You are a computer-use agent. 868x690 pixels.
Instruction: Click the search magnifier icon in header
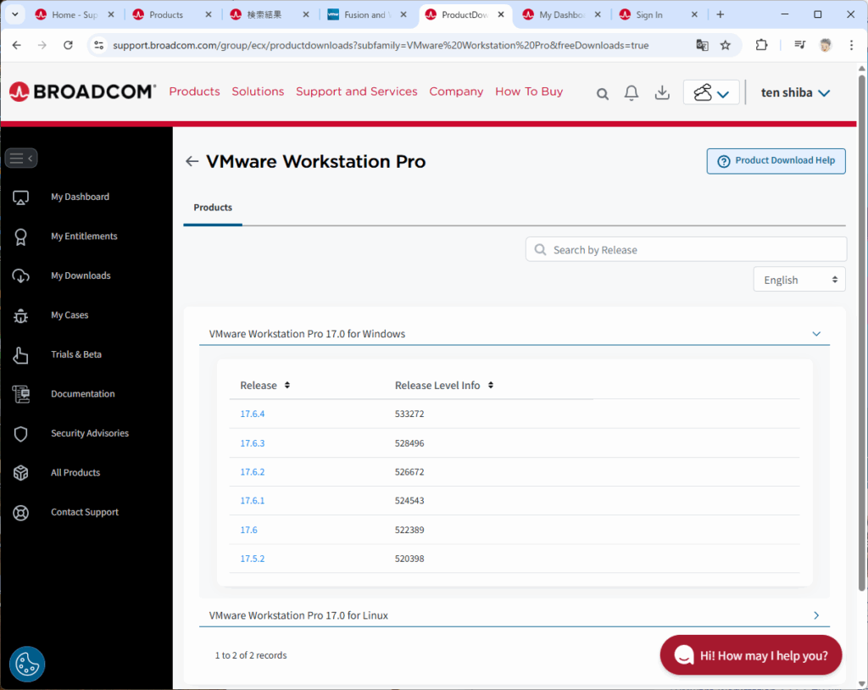click(x=603, y=93)
